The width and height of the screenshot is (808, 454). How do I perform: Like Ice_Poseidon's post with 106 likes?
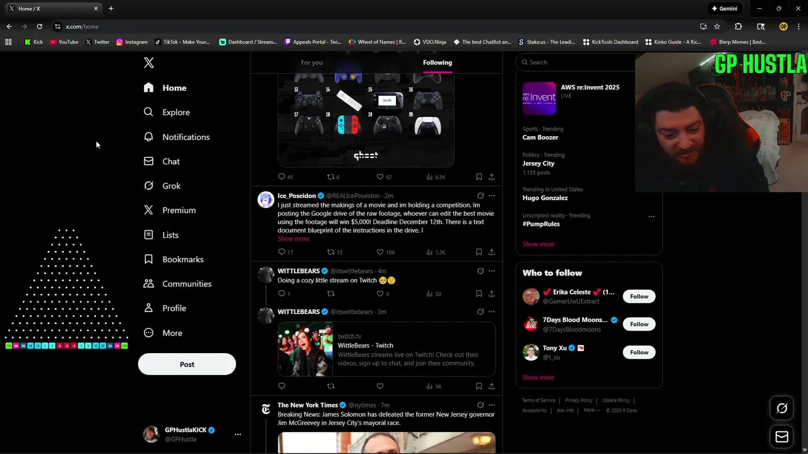coord(380,252)
